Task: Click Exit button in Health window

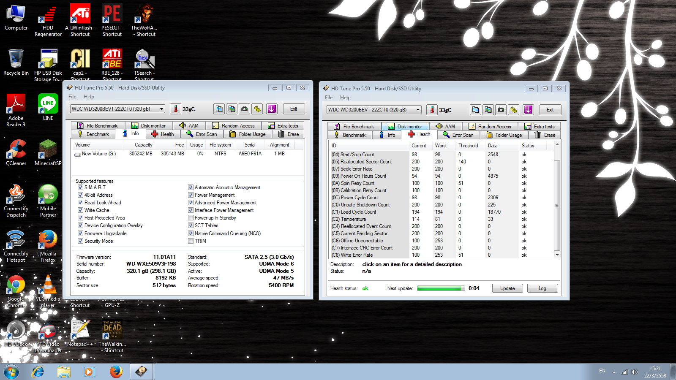Action: pyautogui.click(x=550, y=110)
